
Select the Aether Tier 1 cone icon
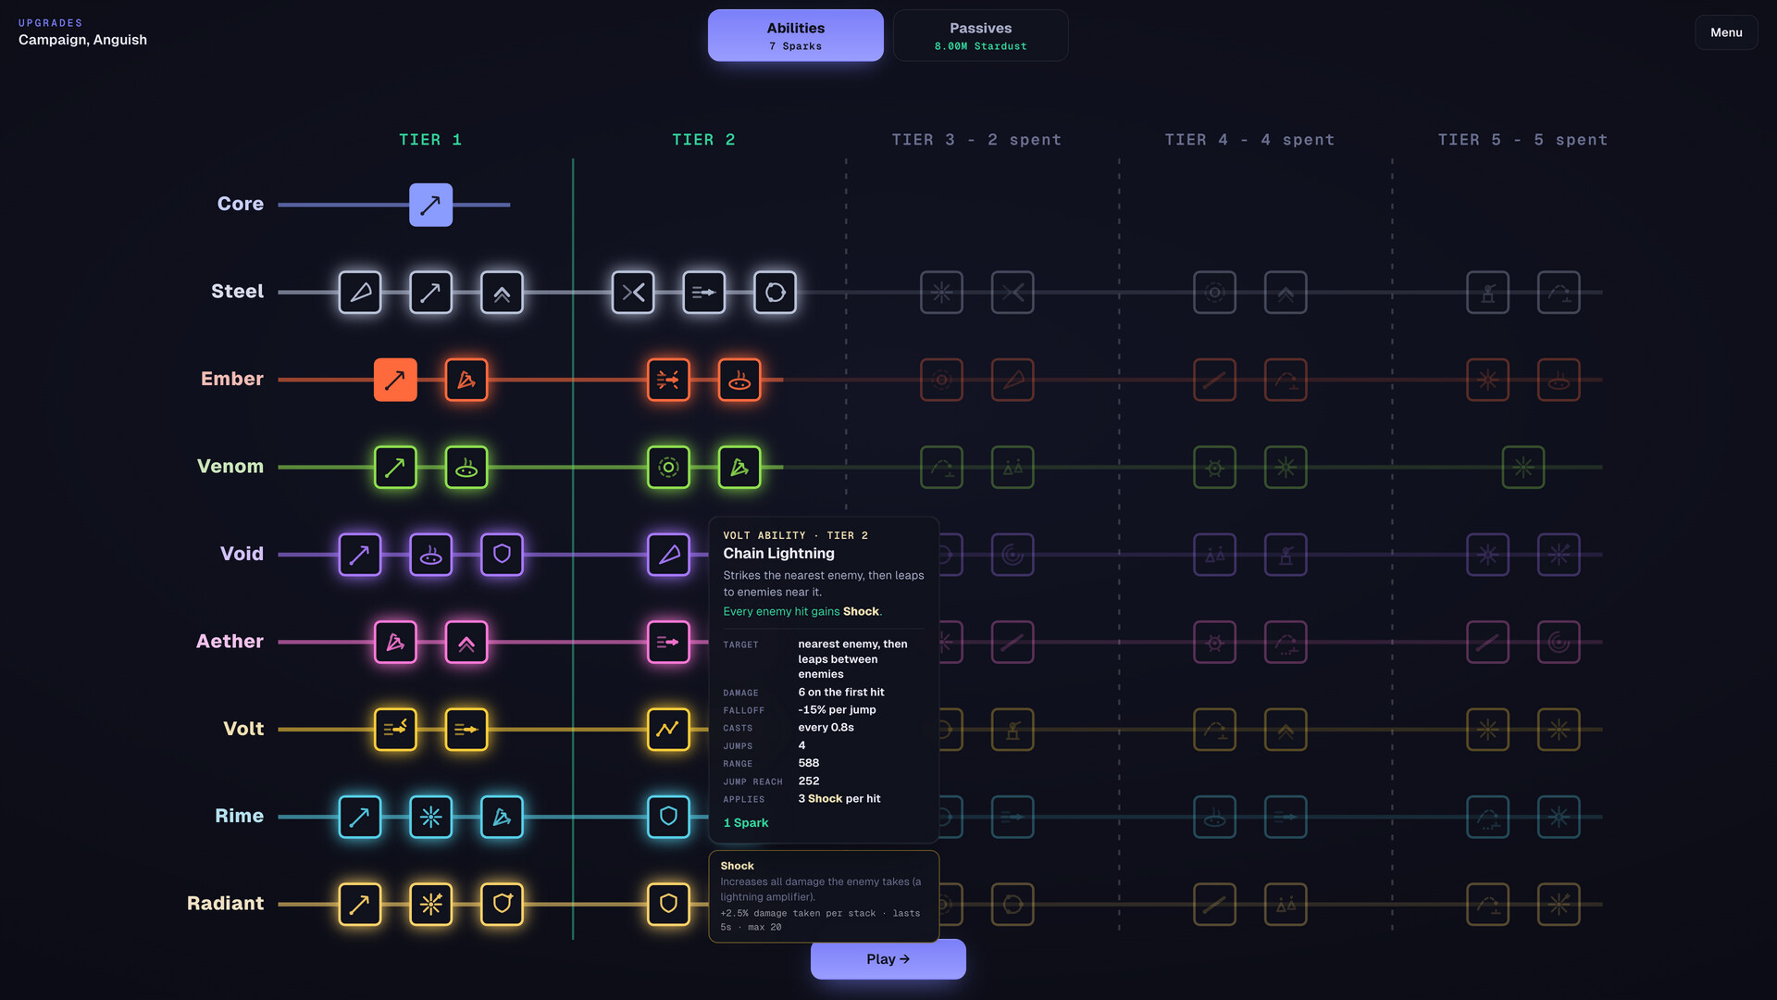coord(395,643)
